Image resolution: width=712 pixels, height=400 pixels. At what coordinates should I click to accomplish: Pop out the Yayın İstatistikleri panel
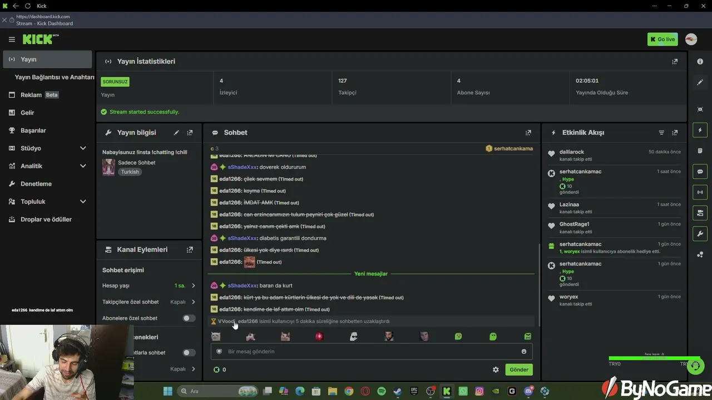(675, 62)
